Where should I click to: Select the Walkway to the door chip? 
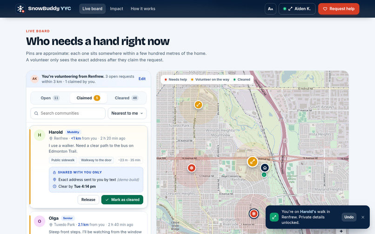coord(96,160)
